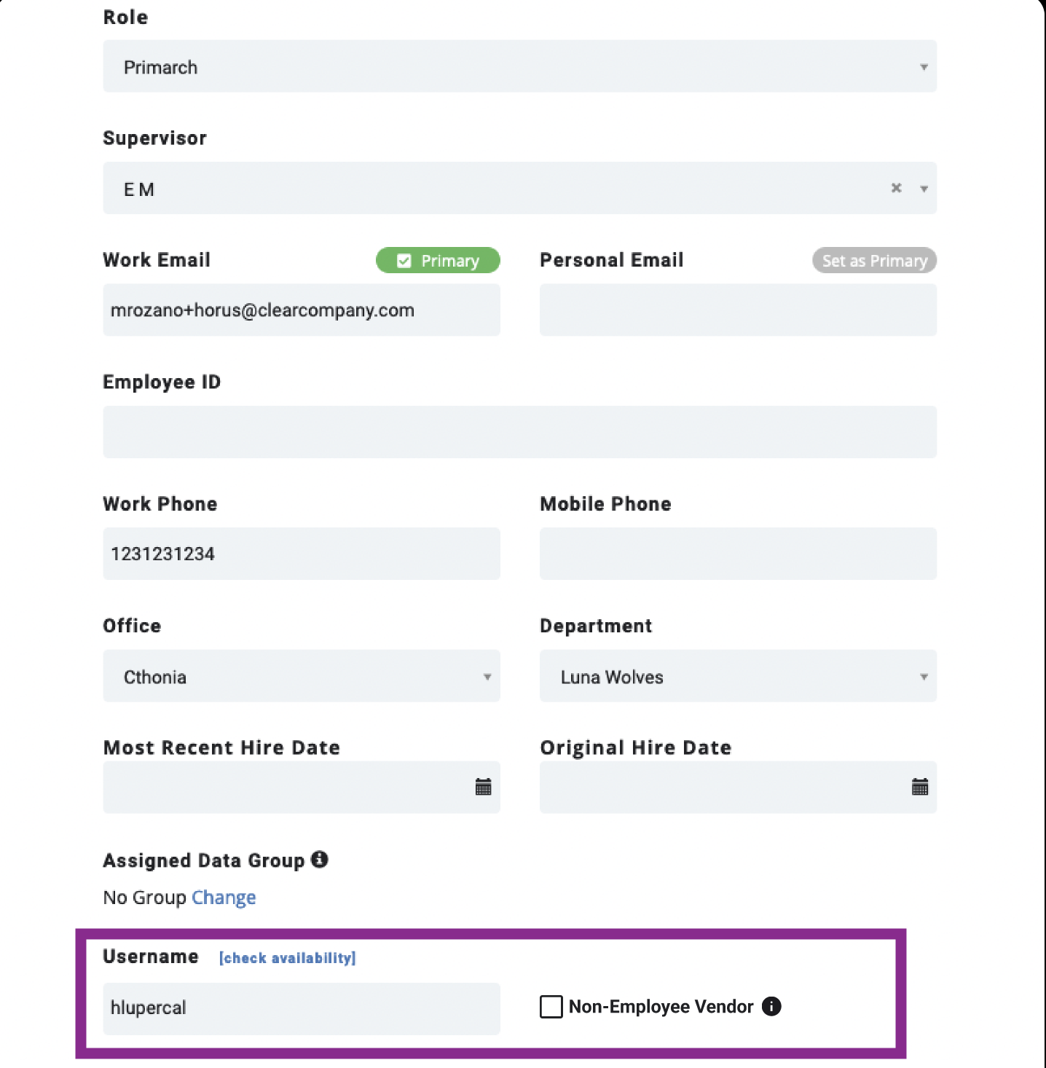Viewport: 1046px width, 1068px height.
Task: Click the Employee ID input field
Action: coord(519,432)
